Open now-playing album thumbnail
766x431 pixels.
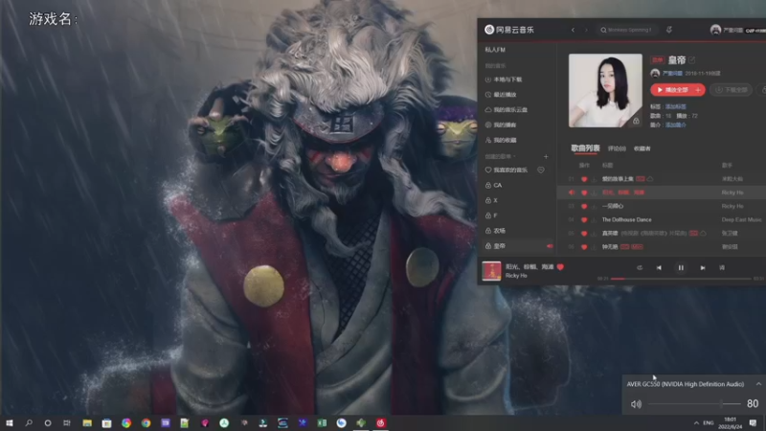(x=491, y=271)
